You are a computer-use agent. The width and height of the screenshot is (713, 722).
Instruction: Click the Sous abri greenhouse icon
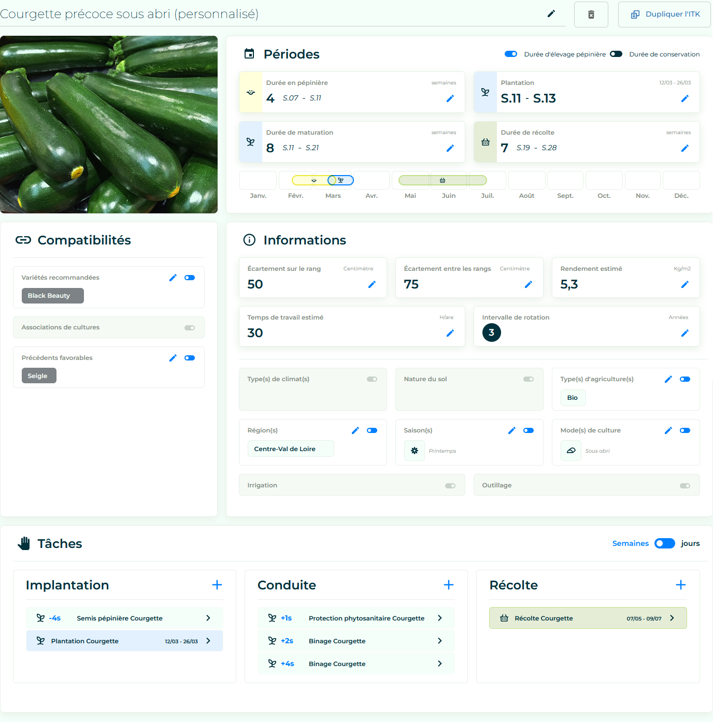[x=571, y=451]
